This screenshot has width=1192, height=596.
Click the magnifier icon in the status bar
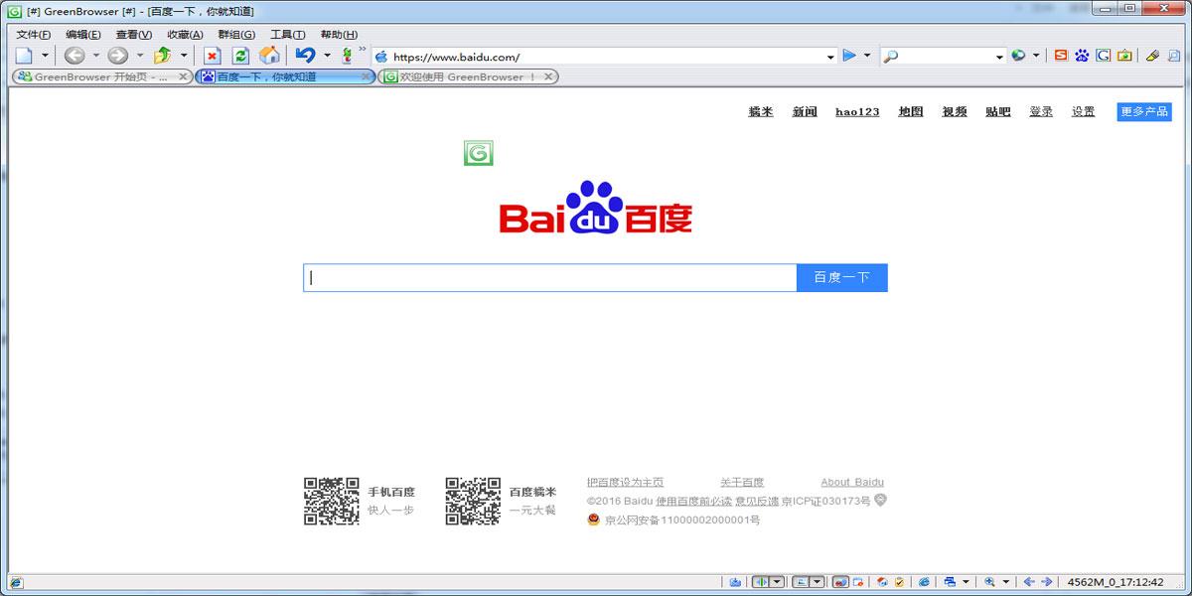tap(990, 583)
